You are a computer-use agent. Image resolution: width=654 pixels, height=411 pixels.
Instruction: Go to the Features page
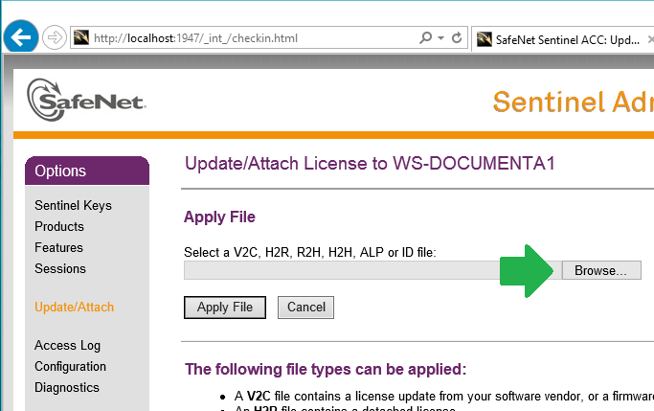59,247
